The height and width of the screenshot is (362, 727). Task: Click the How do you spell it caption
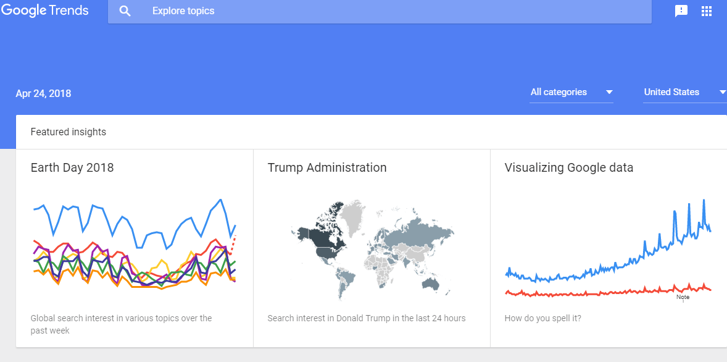click(542, 319)
